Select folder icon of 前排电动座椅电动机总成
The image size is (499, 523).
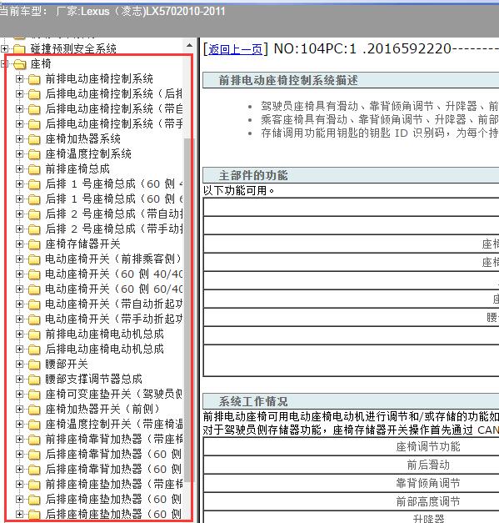(x=34, y=334)
